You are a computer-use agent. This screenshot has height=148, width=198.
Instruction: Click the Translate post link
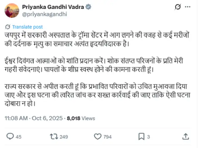point(27,27)
